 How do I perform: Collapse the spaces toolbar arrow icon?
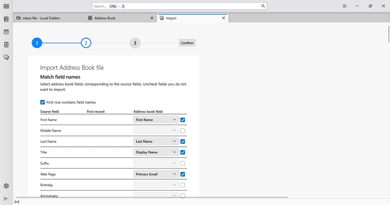click(6, 198)
